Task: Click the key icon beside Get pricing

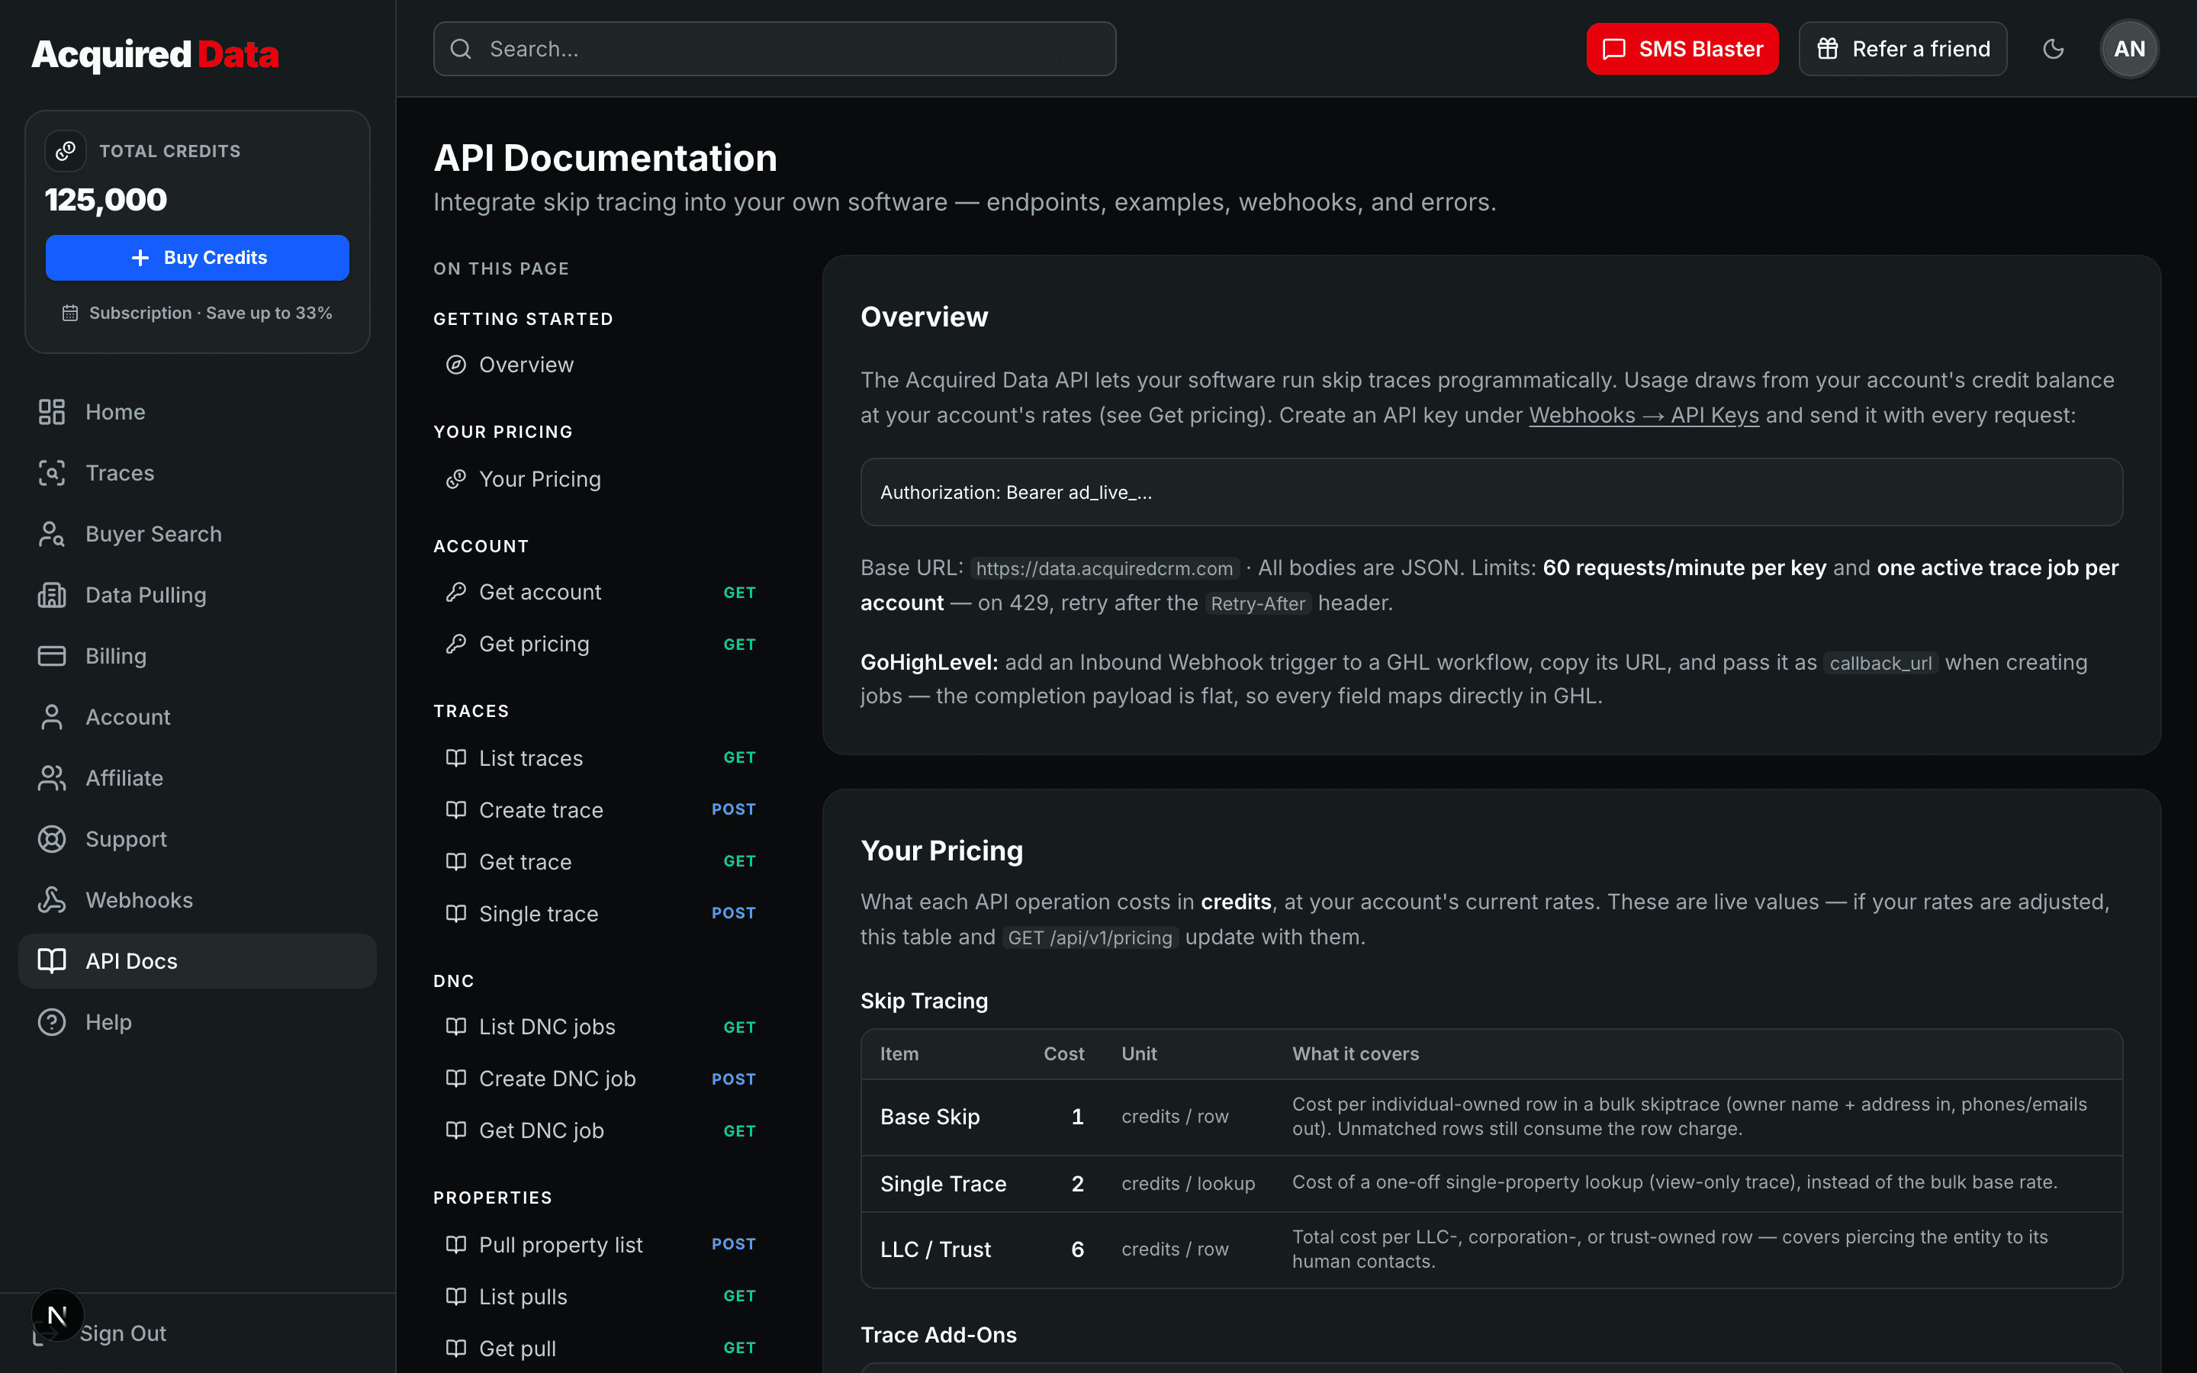Action: click(x=455, y=645)
